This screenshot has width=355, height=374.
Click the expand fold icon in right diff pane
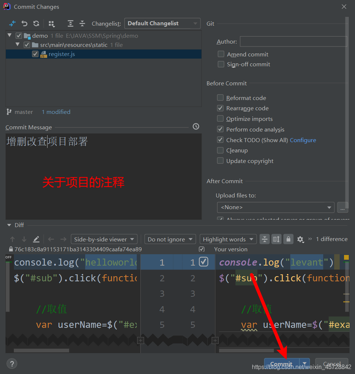tap(215, 341)
